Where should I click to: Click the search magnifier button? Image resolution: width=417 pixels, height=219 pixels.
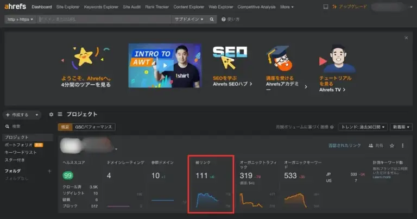212,19
